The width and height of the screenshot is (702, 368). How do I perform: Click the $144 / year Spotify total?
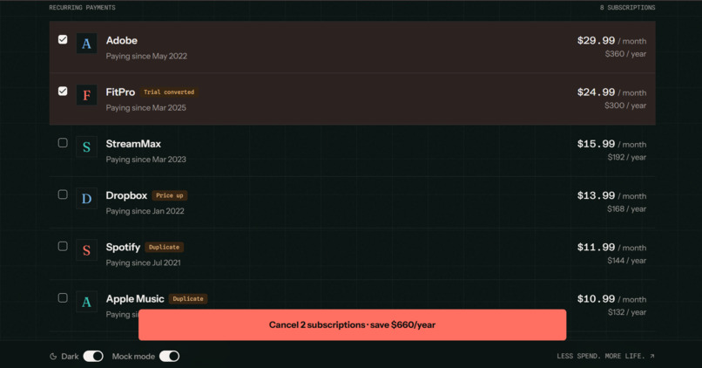[627, 261]
